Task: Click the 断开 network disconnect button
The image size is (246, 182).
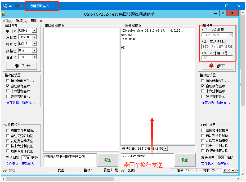Action: (217, 66)
